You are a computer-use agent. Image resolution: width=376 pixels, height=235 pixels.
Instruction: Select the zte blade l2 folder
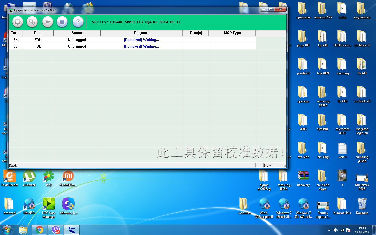tap(362, 39)
